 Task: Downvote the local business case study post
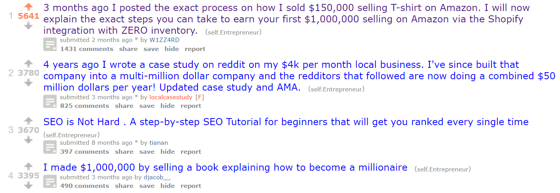[x=28, y=82]
